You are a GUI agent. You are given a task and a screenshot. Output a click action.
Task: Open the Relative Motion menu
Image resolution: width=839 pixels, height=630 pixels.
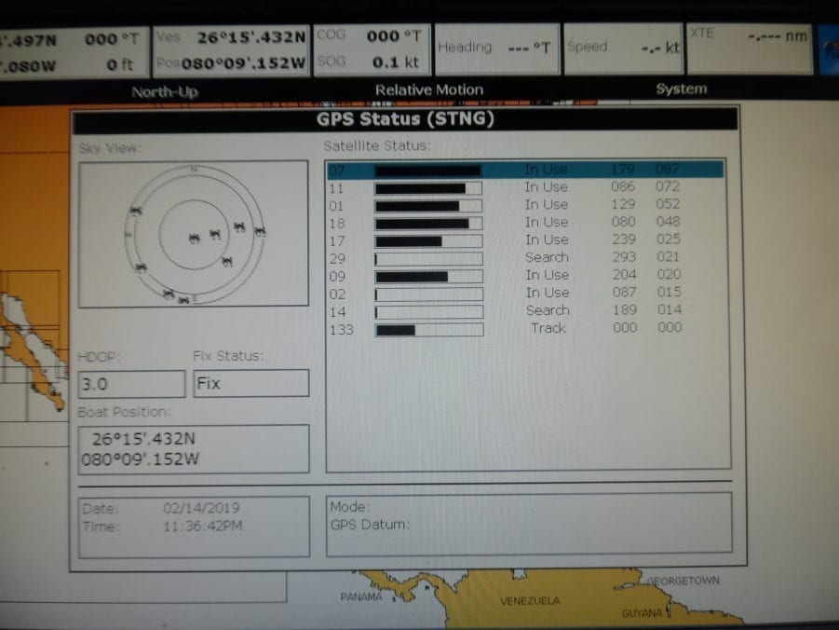point(429,89)
